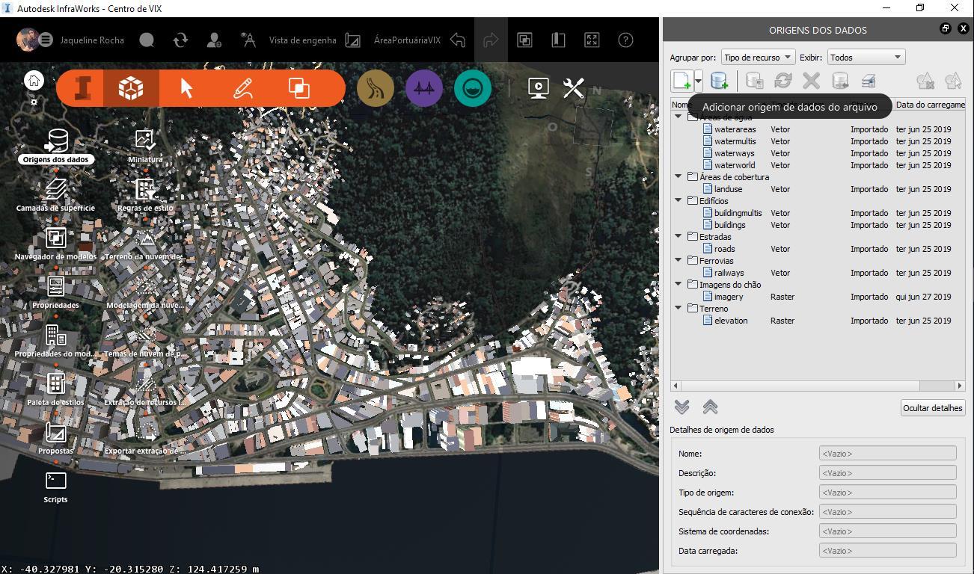
Task: Click the expand all double-down chevron
Action: click(x=682, y=407)
